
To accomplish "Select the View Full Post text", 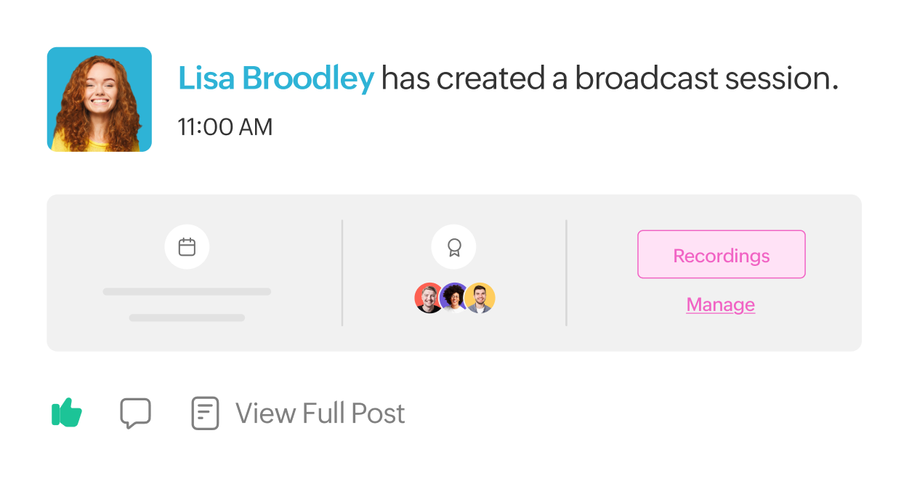I will click(320, 413).
